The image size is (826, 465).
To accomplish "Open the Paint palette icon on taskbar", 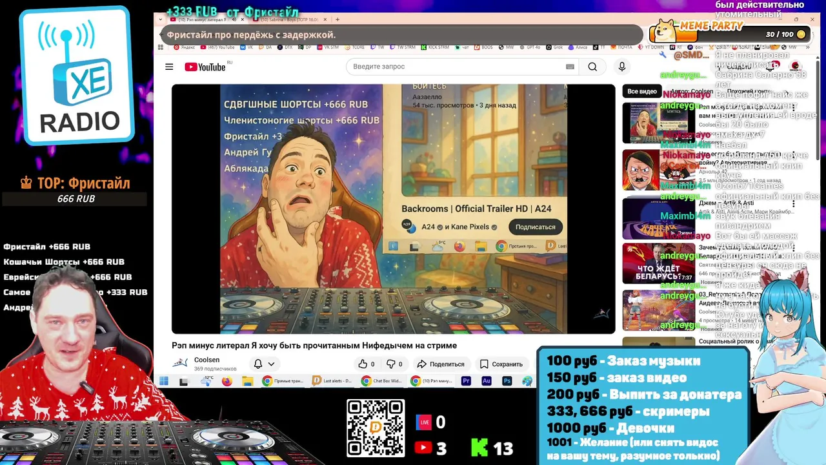I will pos(528,381).
